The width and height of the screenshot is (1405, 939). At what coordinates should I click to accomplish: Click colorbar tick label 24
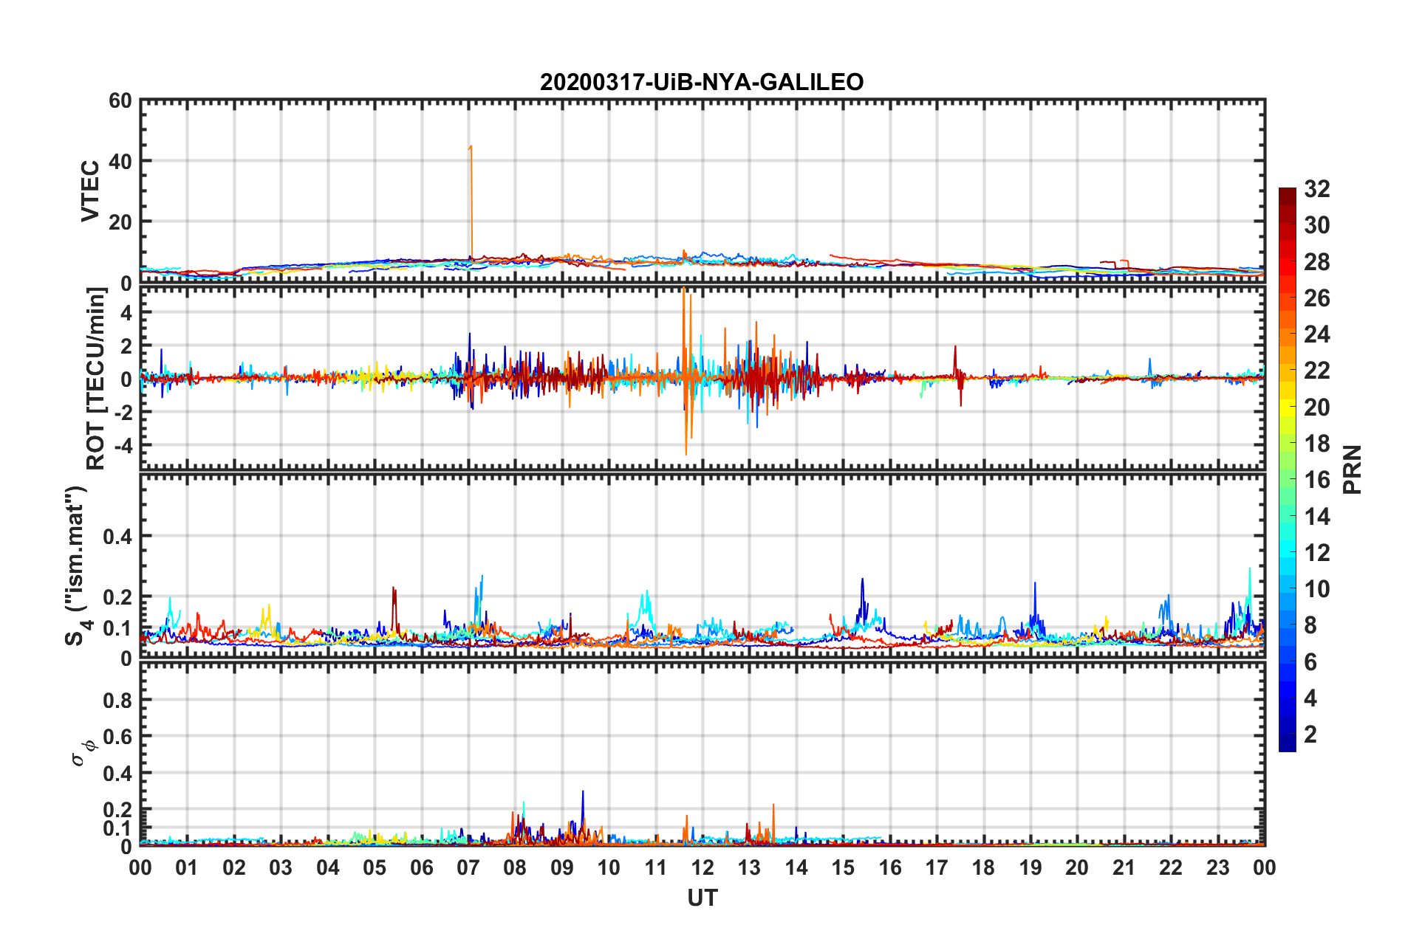pos(1316,334)
